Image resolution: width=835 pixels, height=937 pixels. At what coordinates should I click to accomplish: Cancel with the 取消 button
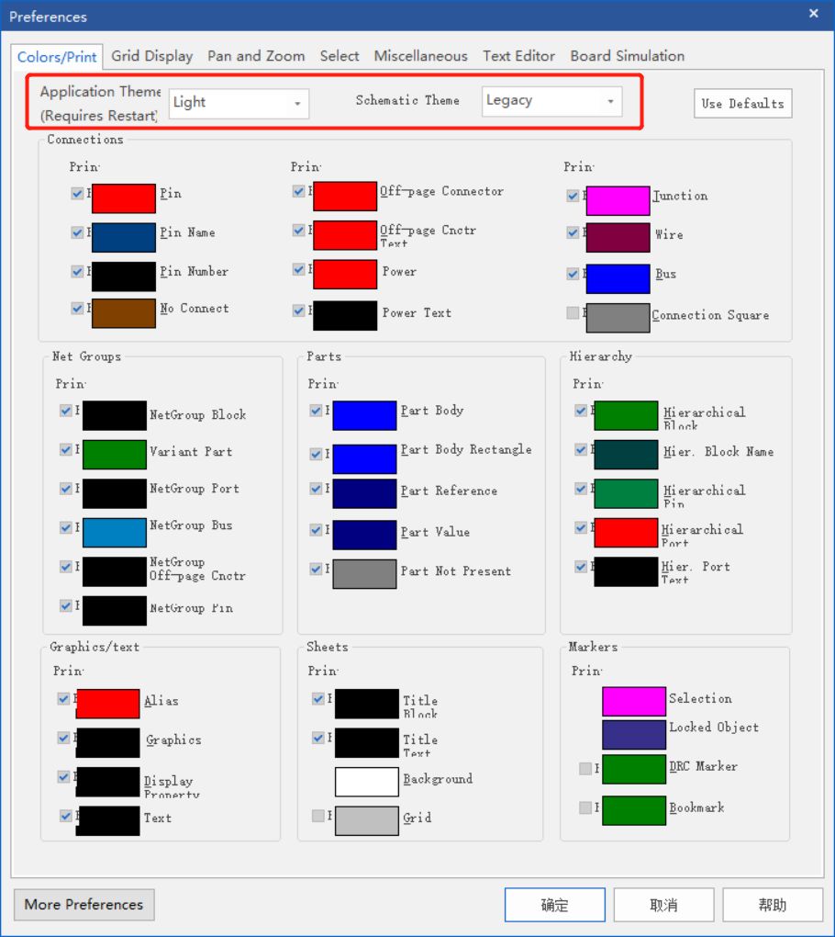click(x=663, y=905)
